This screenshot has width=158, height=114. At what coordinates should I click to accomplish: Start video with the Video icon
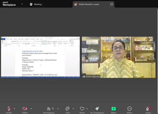25,109
